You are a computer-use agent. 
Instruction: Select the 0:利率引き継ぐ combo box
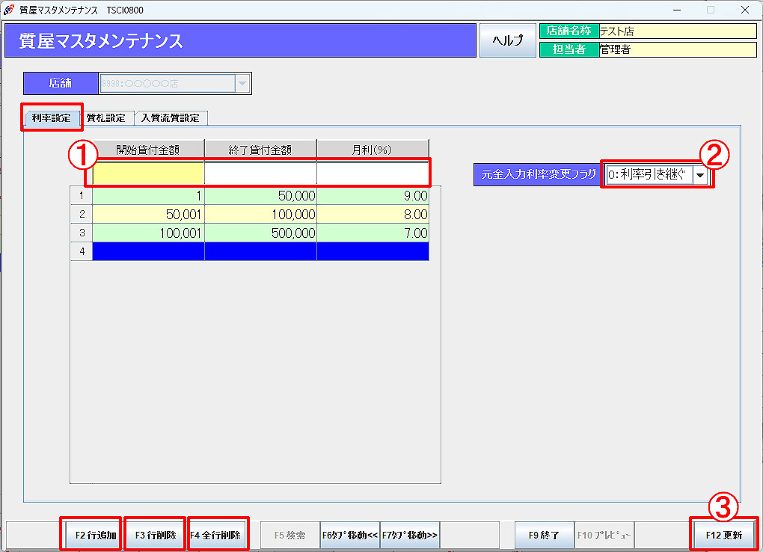point(648,175)
